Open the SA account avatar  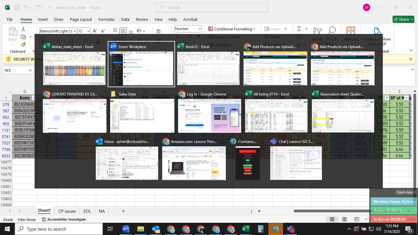(x=366, y=7)
